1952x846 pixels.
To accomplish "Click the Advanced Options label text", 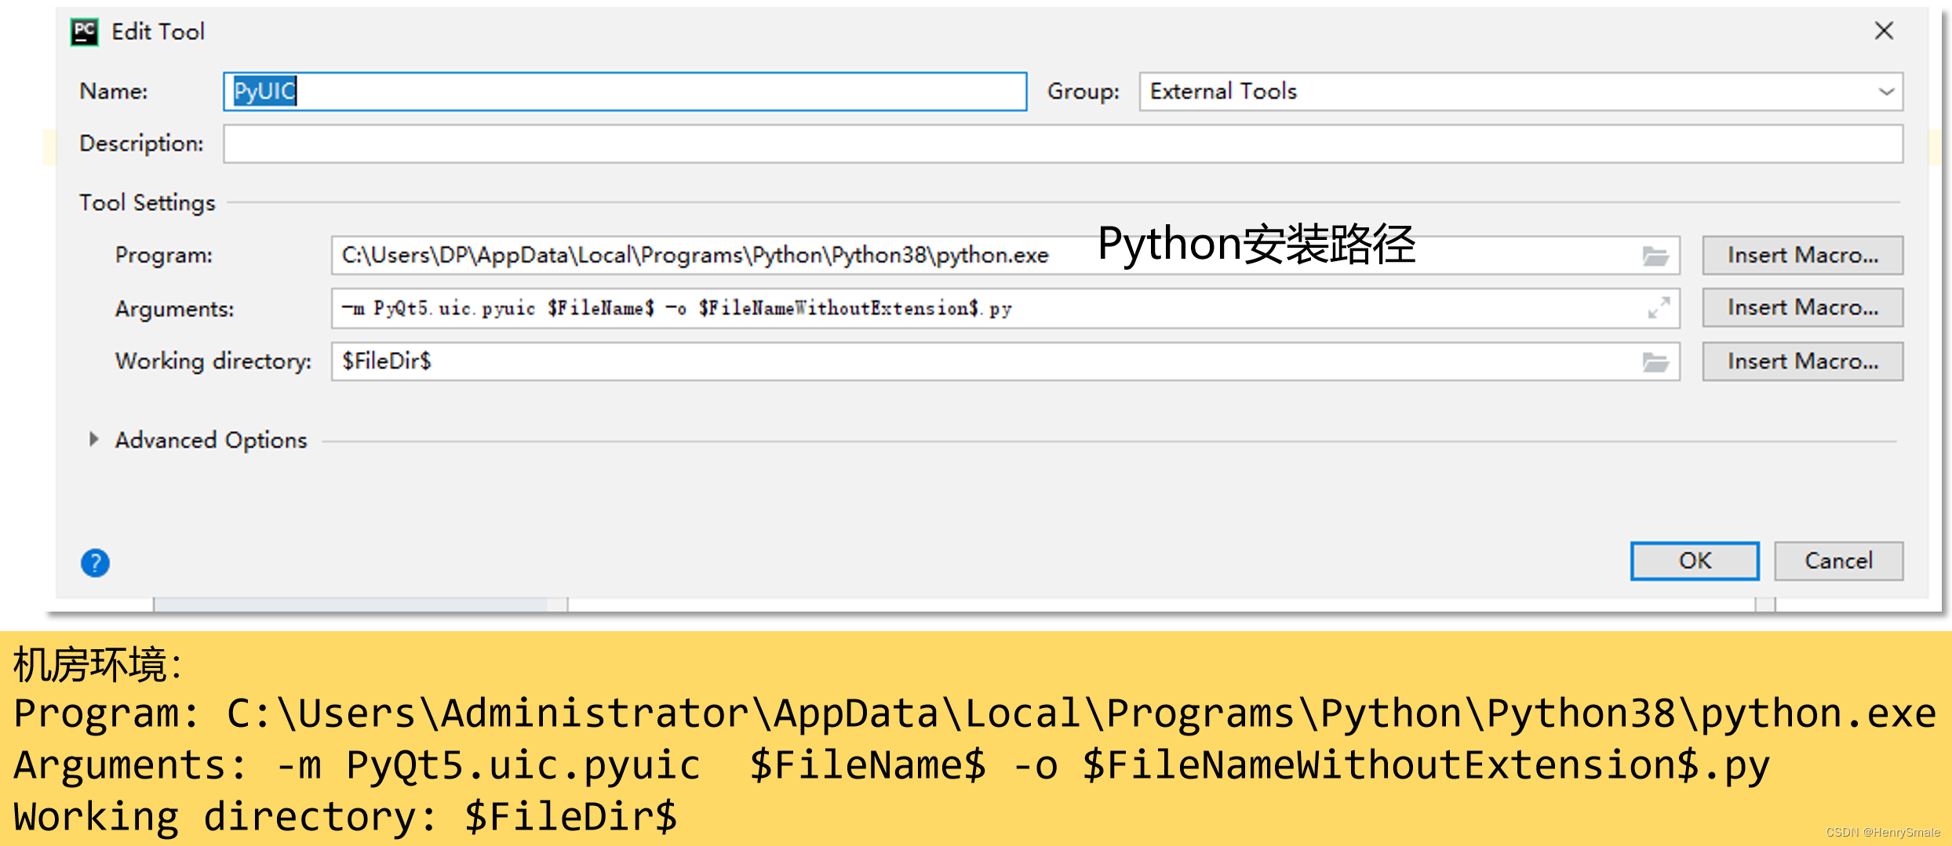I will (211, 440).
